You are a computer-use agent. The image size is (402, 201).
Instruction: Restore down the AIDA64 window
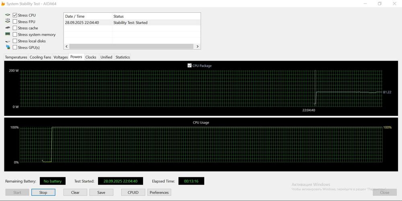coord(380,4)
